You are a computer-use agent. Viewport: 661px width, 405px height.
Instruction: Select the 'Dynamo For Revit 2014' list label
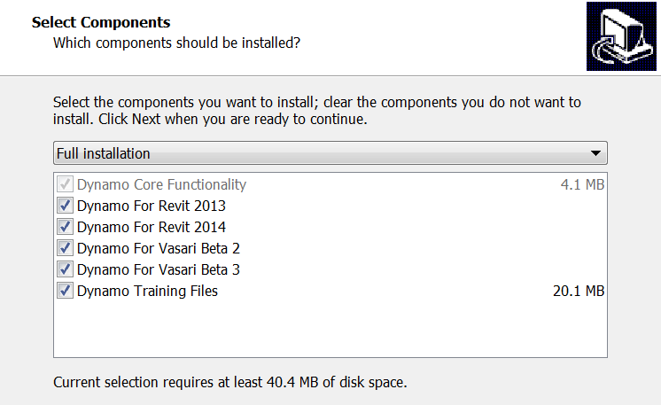click(151, 227)
